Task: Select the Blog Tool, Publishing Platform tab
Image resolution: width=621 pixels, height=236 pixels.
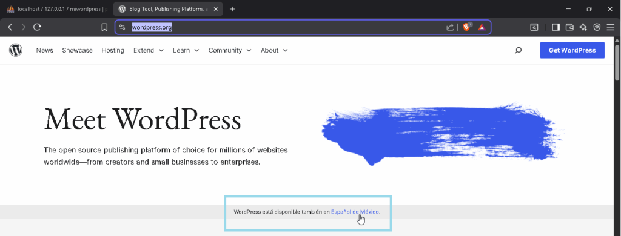Action: [x=168, y=9]
